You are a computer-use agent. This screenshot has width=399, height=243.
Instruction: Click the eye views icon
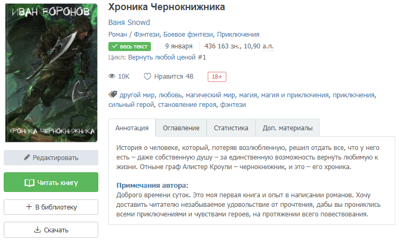[112, 77]
